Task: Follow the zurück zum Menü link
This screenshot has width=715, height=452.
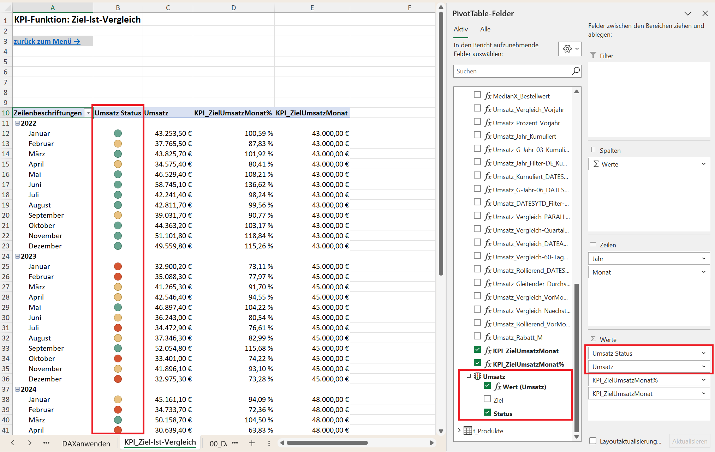Action: point(47,41)
